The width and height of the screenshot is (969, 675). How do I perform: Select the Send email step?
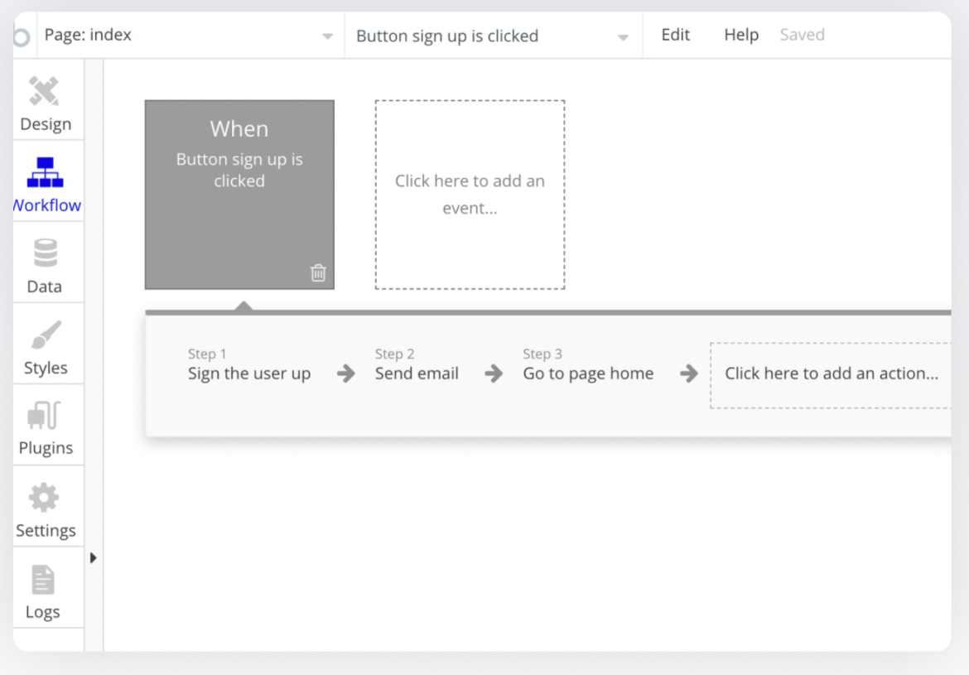(417, 374)
